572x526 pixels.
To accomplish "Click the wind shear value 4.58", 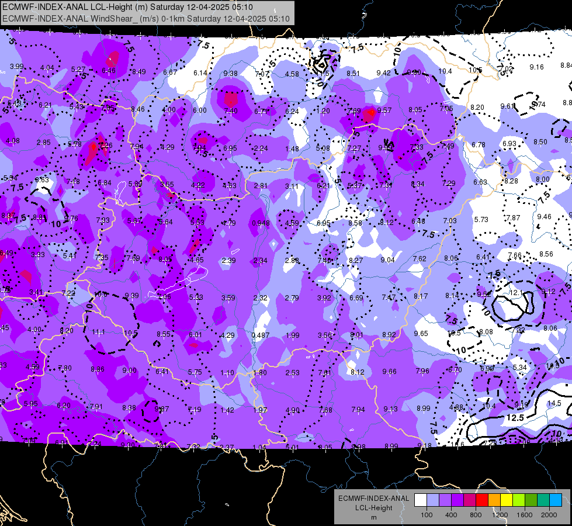I will click(x=292, y=74).
